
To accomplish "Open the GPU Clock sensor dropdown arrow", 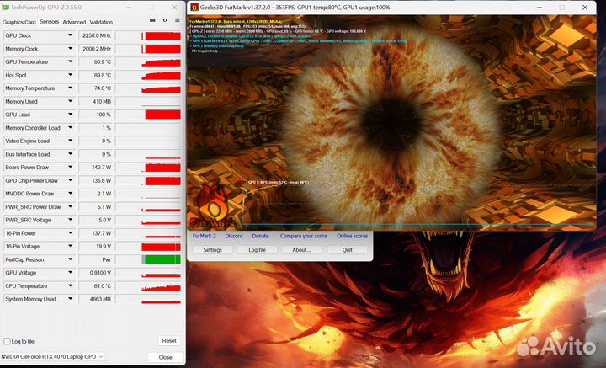I will click(x=71, y=36).
